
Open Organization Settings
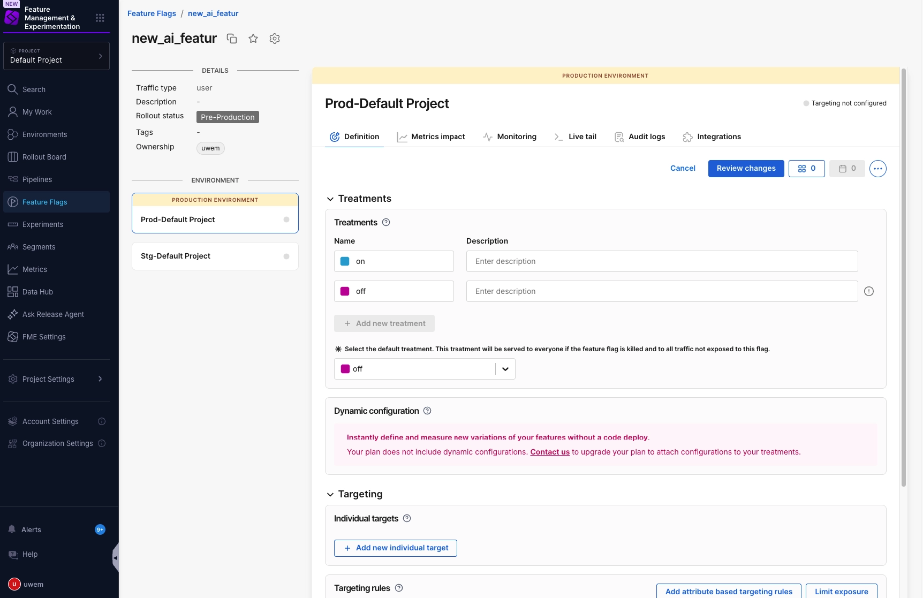click(50, 443)
